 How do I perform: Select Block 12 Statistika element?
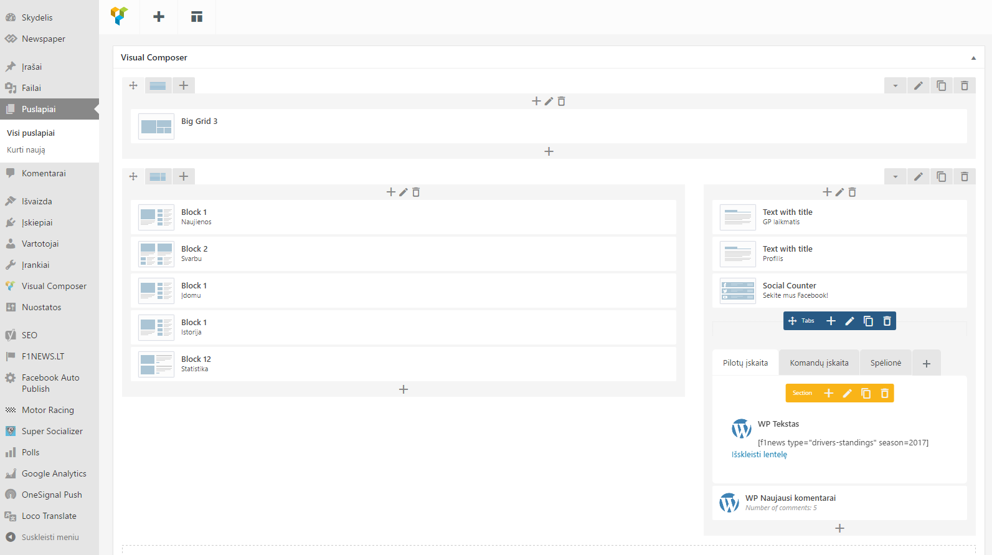click(403, 364)
